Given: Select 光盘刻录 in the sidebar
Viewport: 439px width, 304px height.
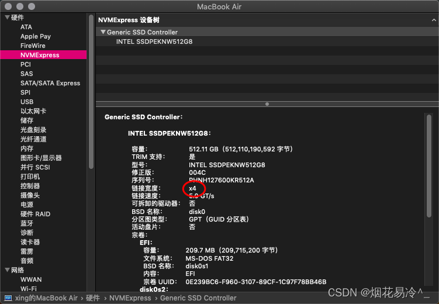Looking at the screenshot, I should (33, 130).
